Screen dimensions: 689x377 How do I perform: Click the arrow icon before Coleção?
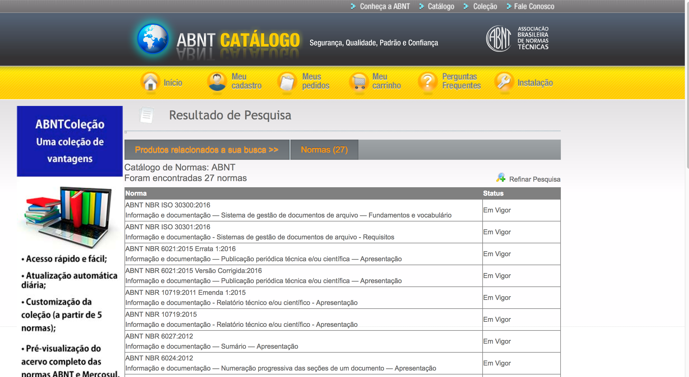click(466, 6)
